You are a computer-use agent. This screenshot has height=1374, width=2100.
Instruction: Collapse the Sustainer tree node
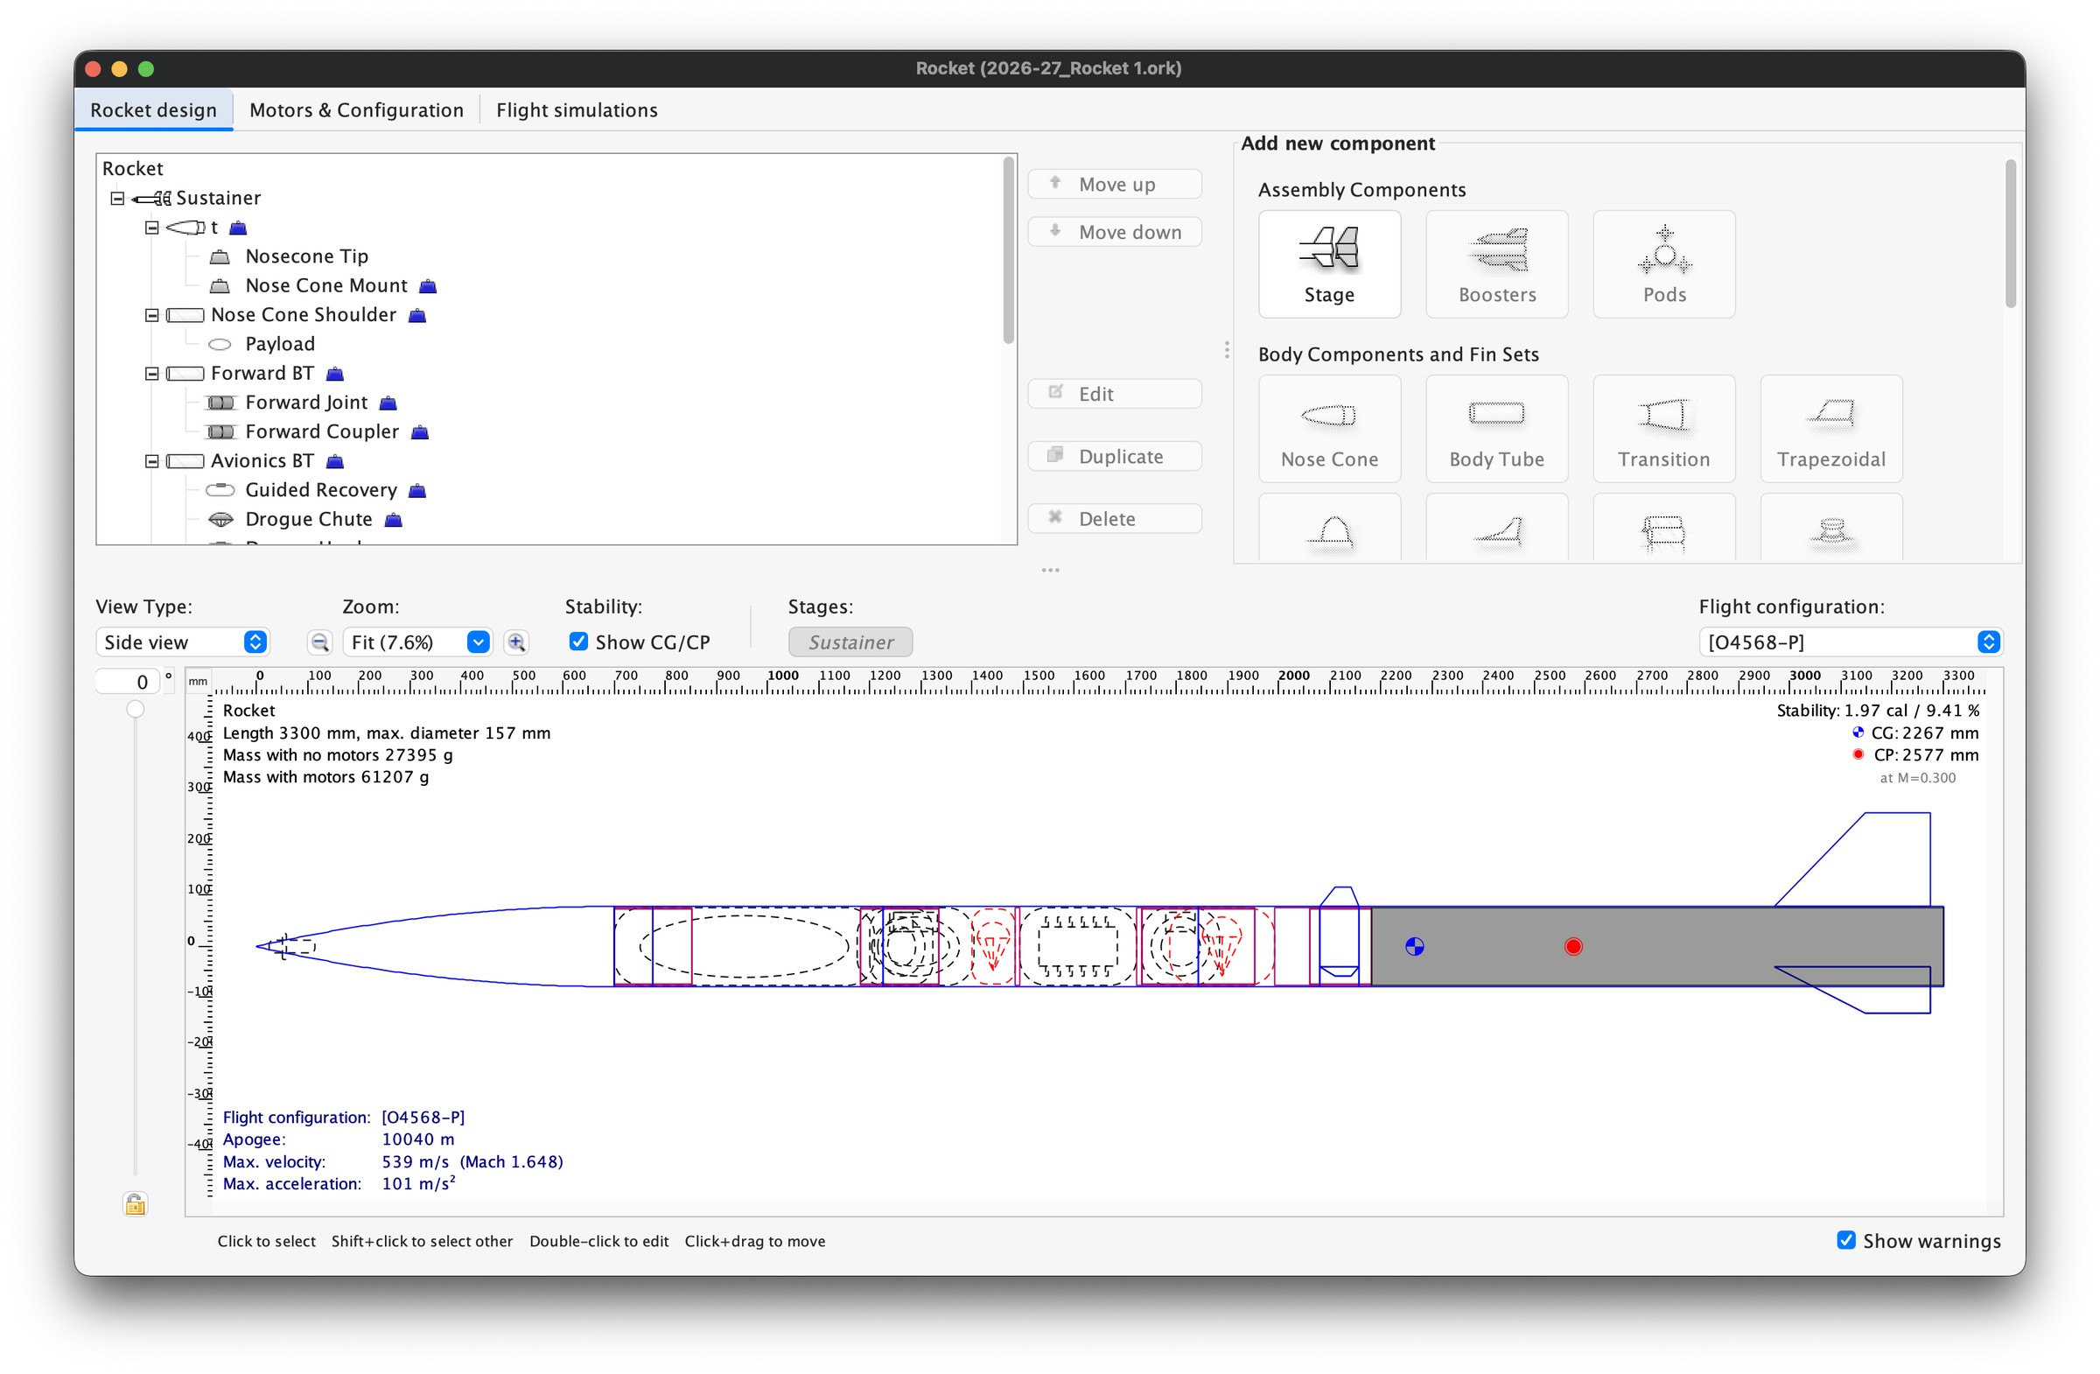point(117,199)
